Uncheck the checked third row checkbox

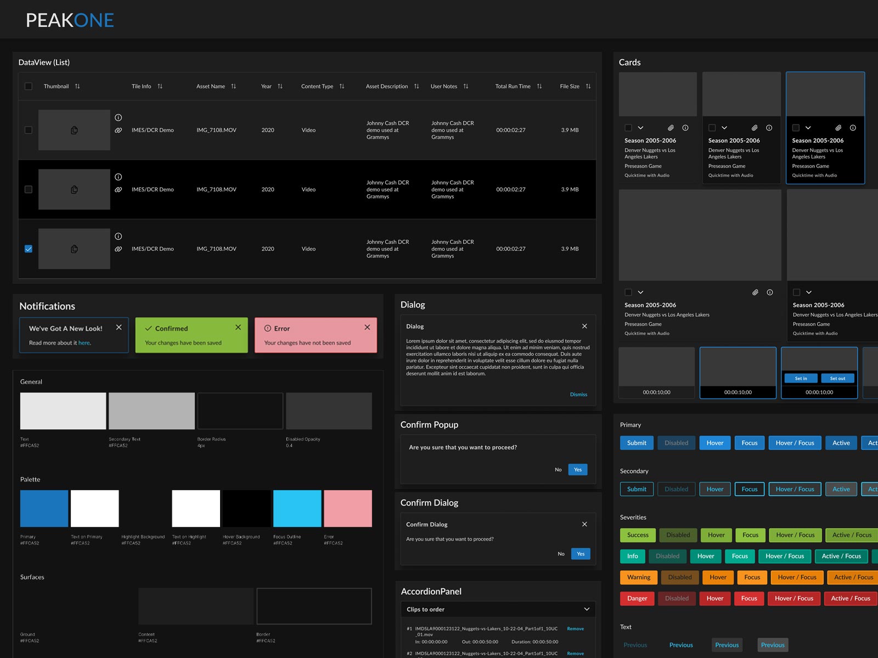[x=29, y=249]
